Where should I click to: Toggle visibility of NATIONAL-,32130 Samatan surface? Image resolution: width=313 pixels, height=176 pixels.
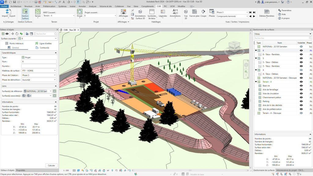click(301, 47)
